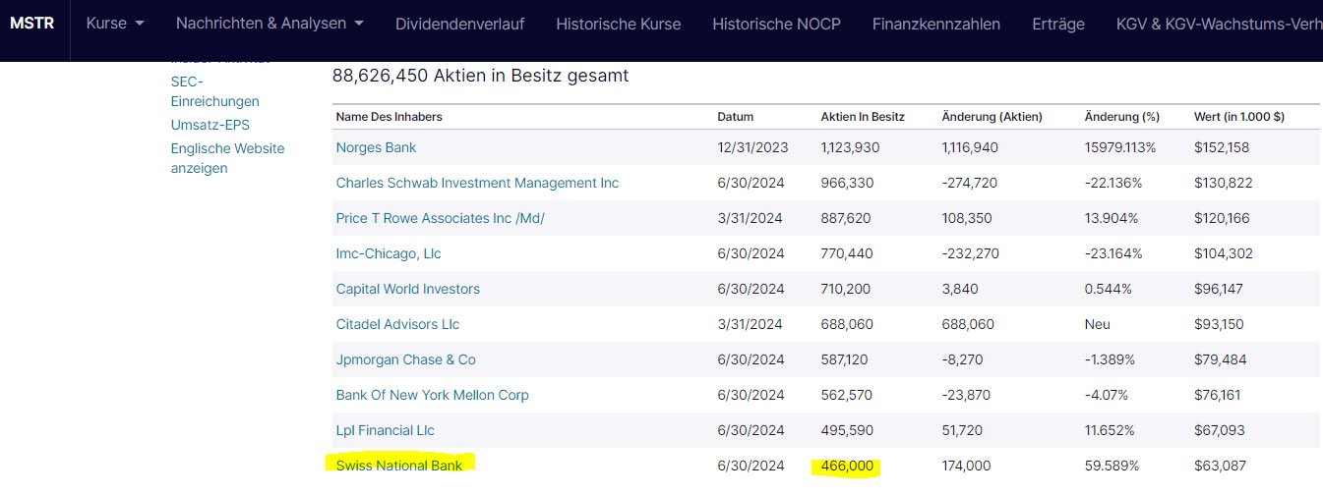Select Capital World Investors link

[407, 289]
